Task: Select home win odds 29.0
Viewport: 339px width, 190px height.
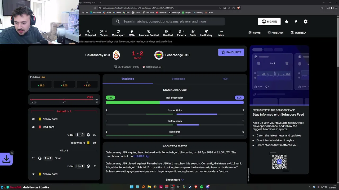Action: [41, 84]
